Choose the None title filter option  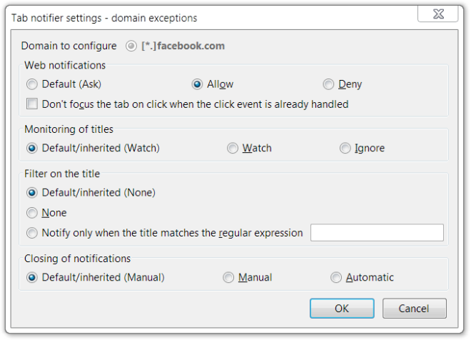[x=32, y=213]
